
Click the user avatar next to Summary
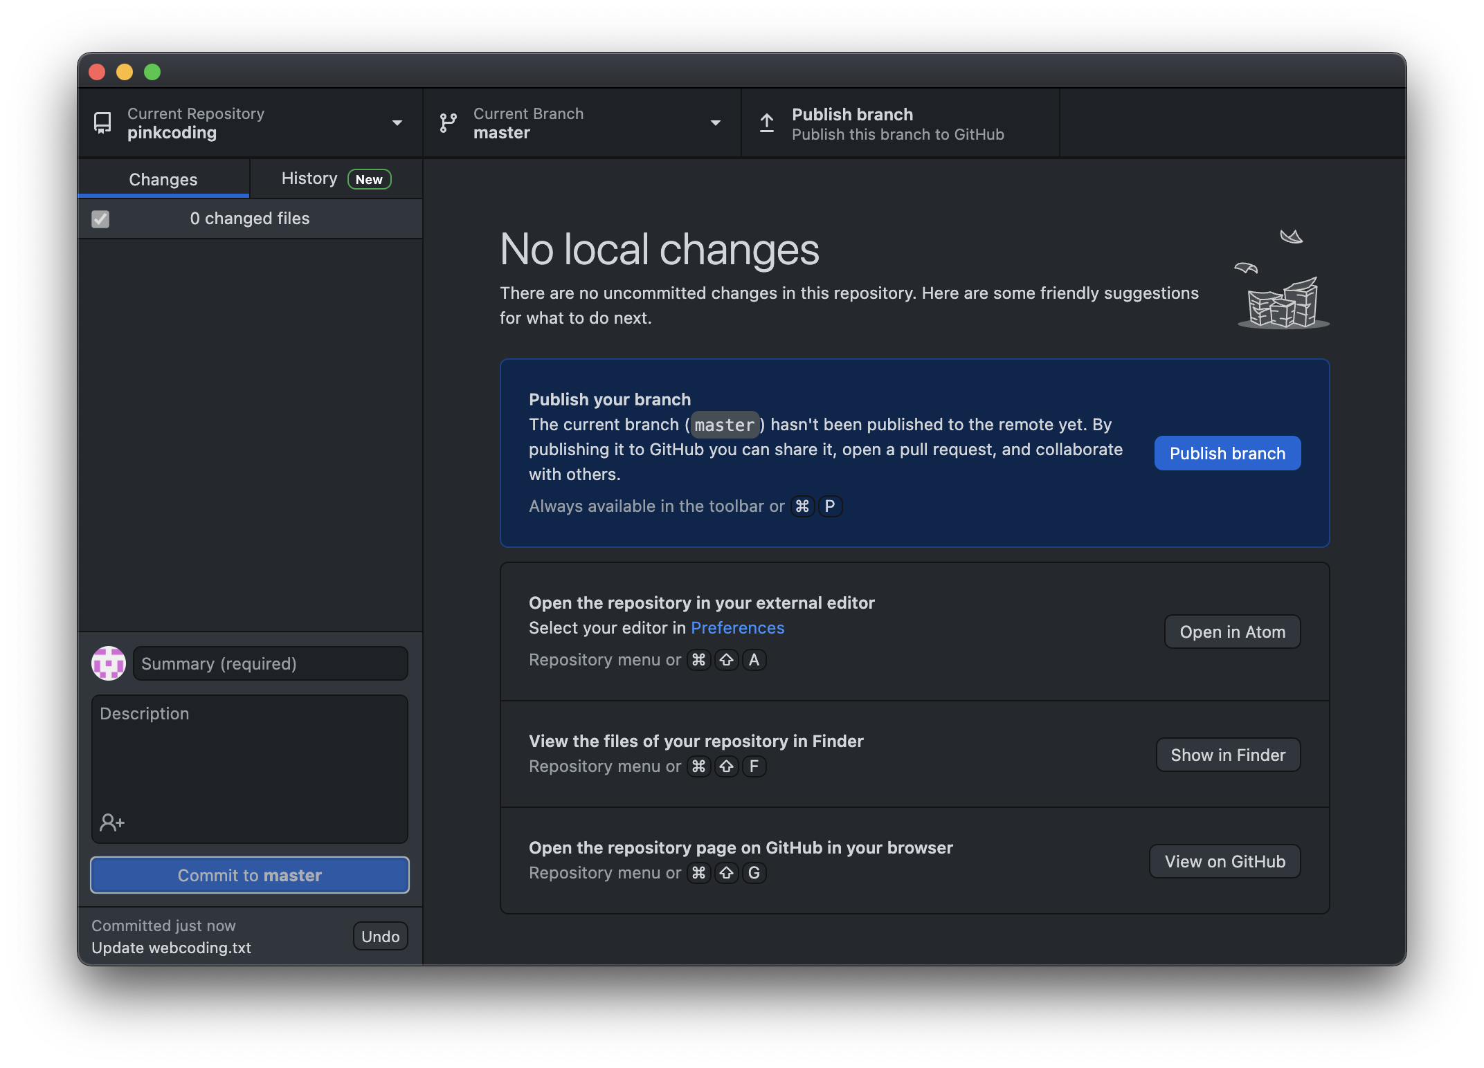tap(109, 663)
